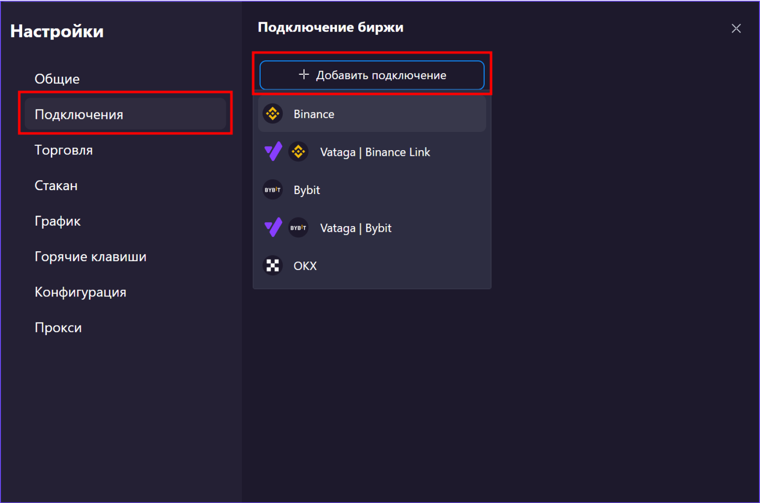
Task: Select the Binance exchange option
Action: [372, 114]
